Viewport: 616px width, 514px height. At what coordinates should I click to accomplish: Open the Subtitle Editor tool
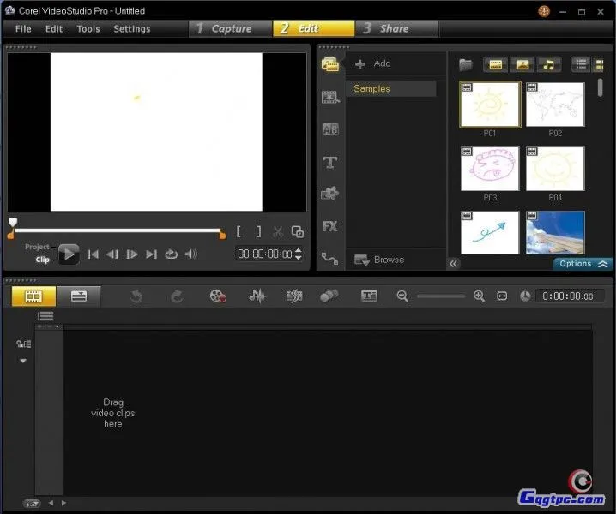pos(369,296)
